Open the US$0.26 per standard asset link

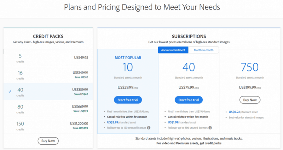pos(235,111)
